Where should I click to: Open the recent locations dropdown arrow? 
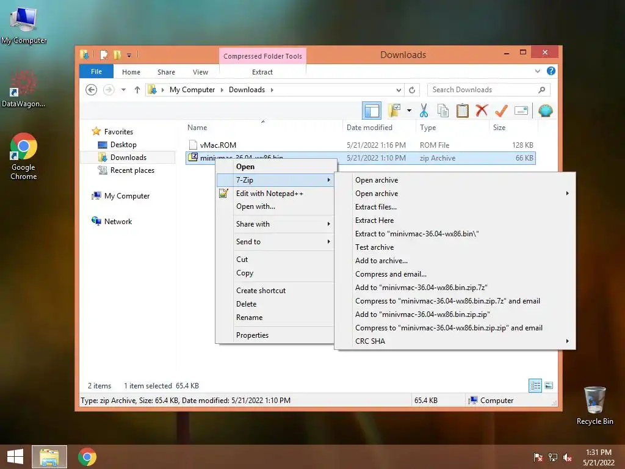pos(123,90)
